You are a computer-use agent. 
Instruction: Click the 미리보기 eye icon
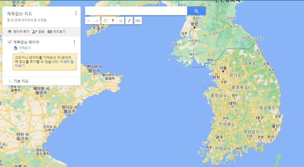pyautogui.click(x=50, y=32)
